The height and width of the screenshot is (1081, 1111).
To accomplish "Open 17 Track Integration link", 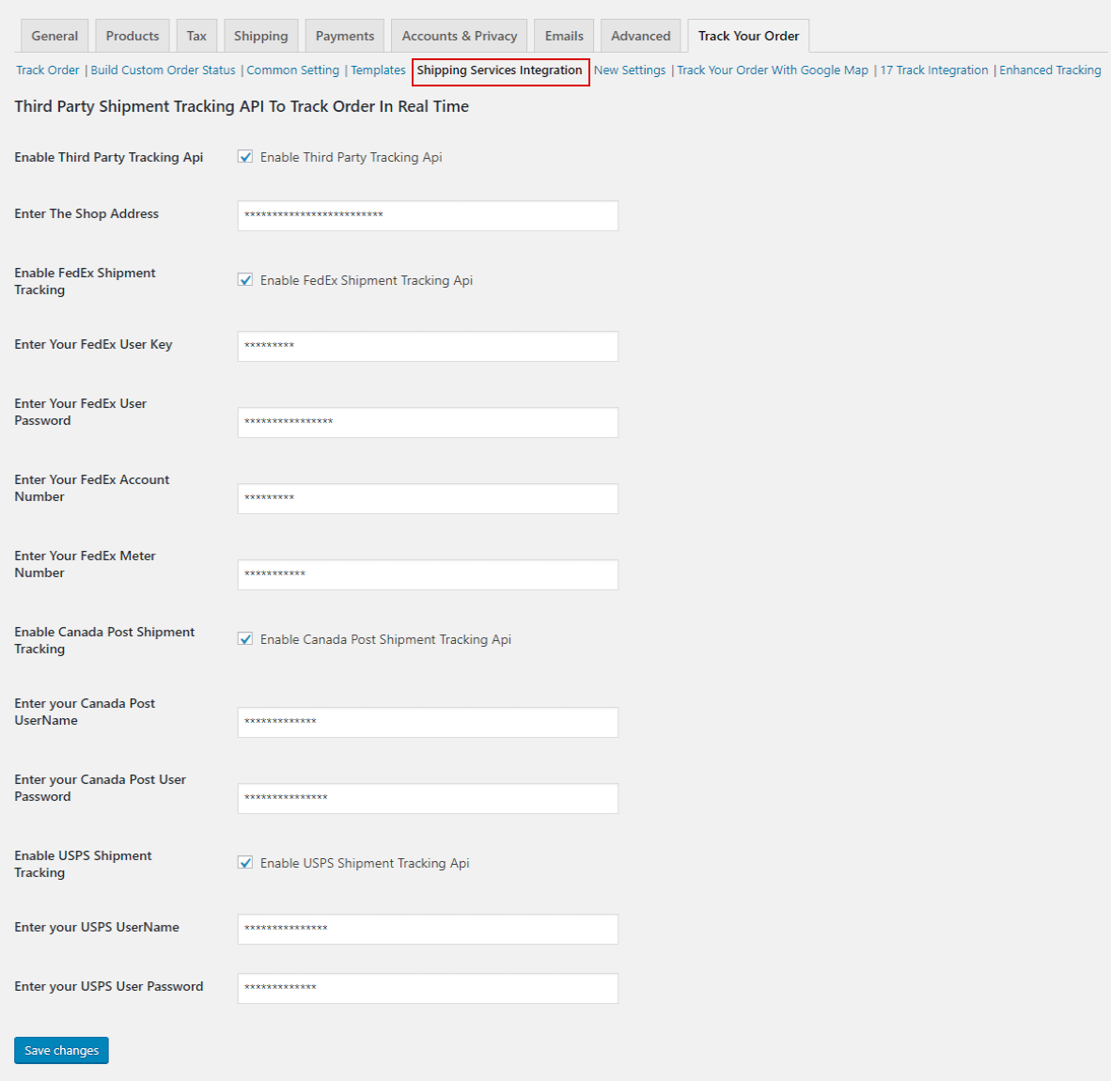I will [x=934, y=70].
